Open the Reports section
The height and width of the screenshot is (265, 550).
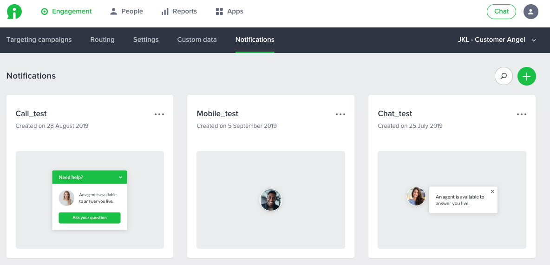179,11
